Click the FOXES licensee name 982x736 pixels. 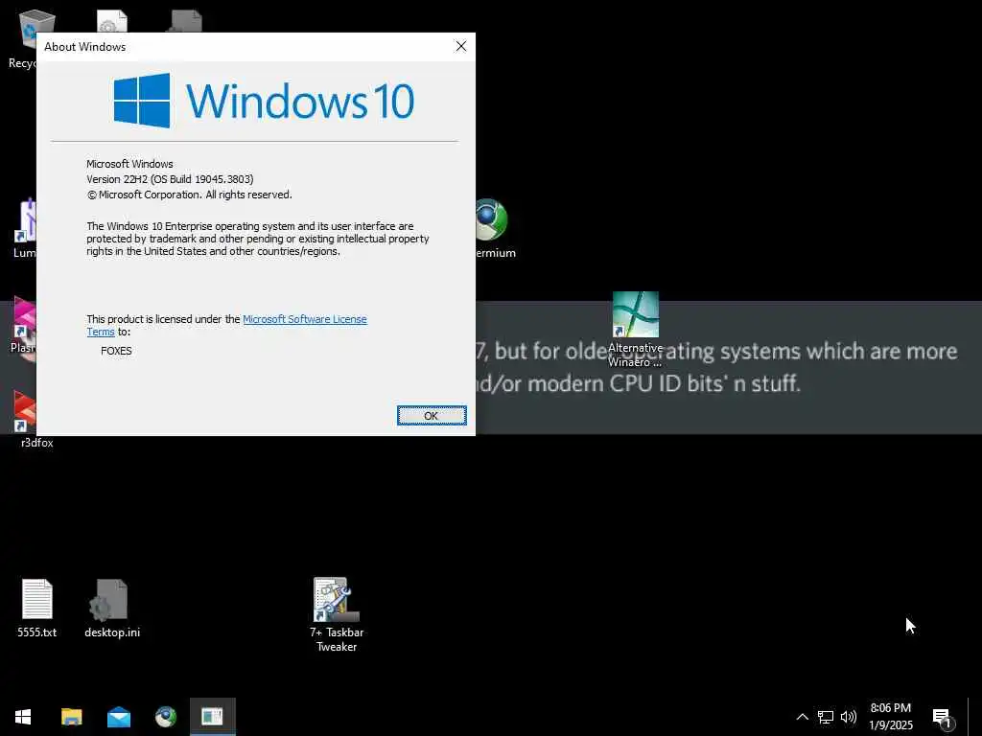pyautogui.click(x=116, y=351)
